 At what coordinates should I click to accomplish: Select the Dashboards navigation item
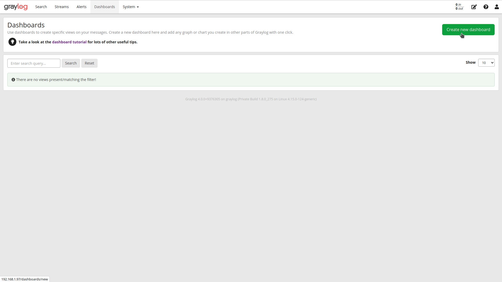104,7
